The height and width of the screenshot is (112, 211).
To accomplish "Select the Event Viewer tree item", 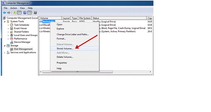I will click(x=20, y=28).
